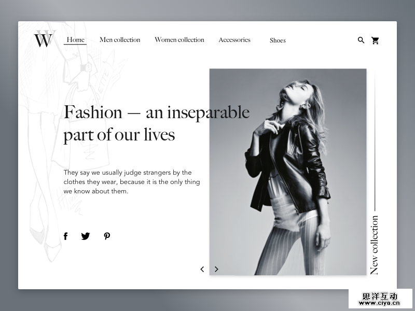415x311 pixels.
Task: Open the shopping cart icon
Action: tap(375, 40)
